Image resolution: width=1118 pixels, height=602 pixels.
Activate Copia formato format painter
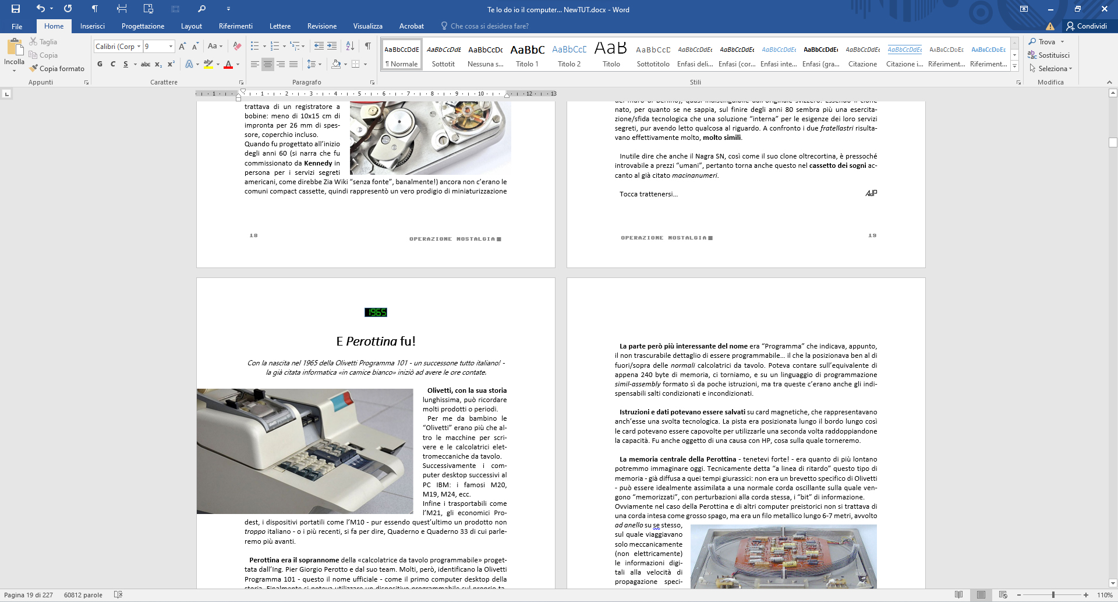[57, 69]
